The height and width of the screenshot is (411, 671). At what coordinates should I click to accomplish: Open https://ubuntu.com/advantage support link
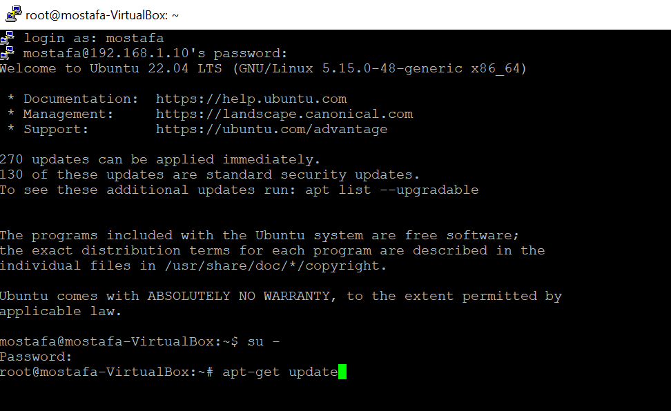point(271,129)
